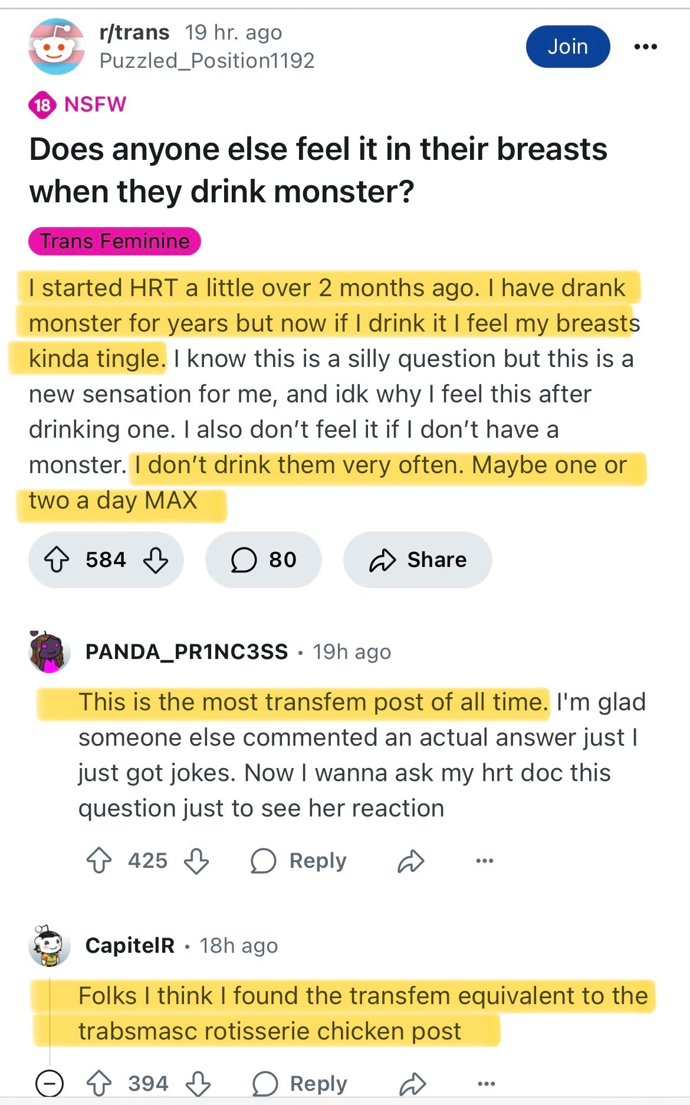Upvote the main post with 584 points

click(57, 559)
